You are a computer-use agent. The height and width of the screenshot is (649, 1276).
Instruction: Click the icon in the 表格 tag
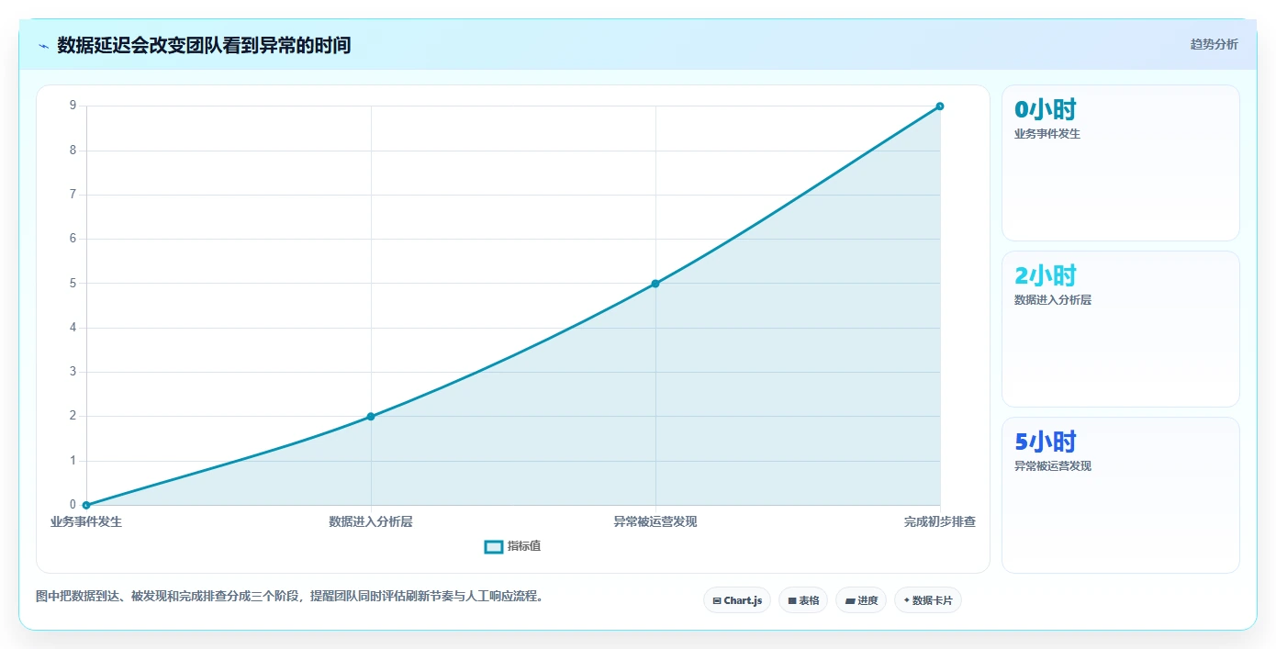tap(792, 601)
